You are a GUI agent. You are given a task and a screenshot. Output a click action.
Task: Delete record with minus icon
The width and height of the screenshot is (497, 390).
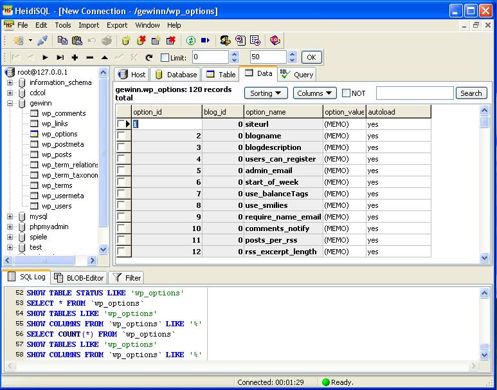coord(90,58)
